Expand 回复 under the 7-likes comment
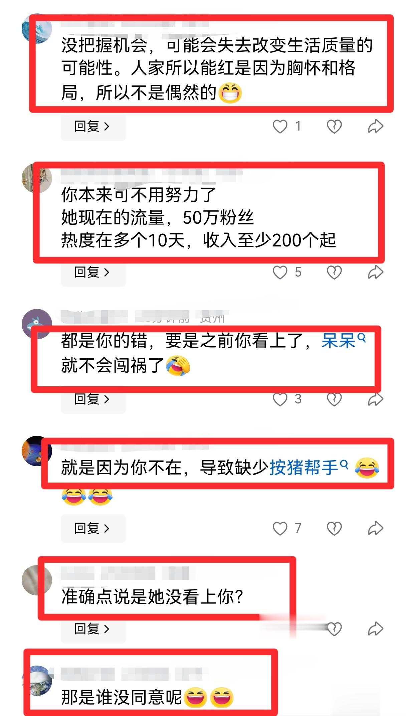The image size is (406, 716). click(93, 528)
